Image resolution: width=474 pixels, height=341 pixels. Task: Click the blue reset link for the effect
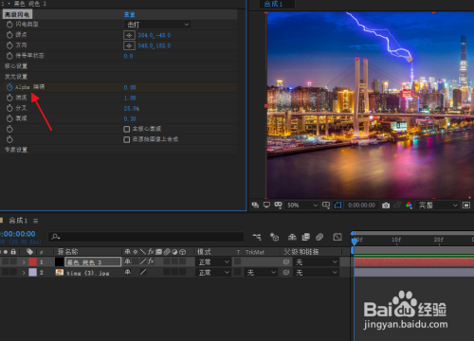[x=129, y=14]
